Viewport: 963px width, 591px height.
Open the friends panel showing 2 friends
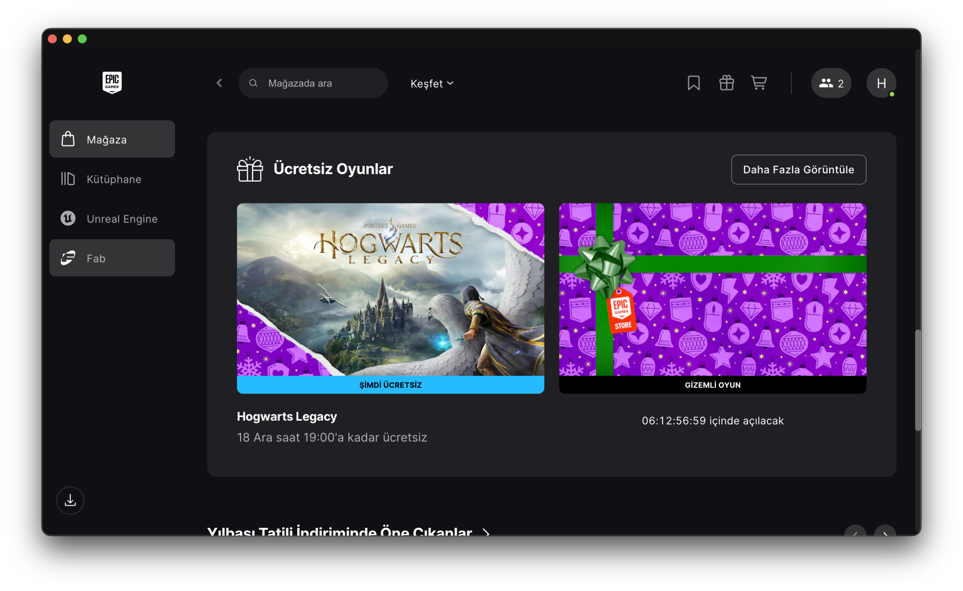831,83
